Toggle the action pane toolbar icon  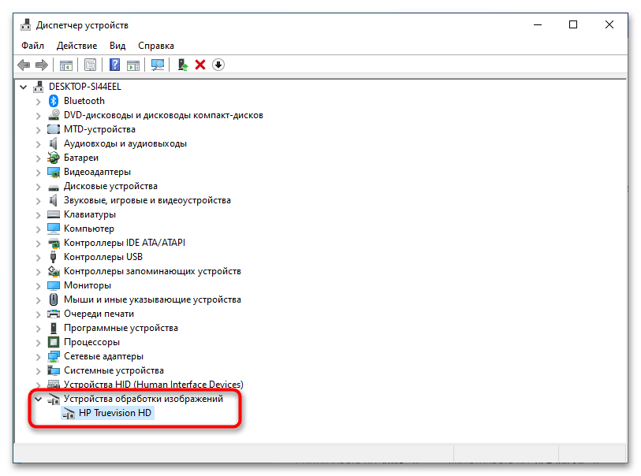pos(133,65)
